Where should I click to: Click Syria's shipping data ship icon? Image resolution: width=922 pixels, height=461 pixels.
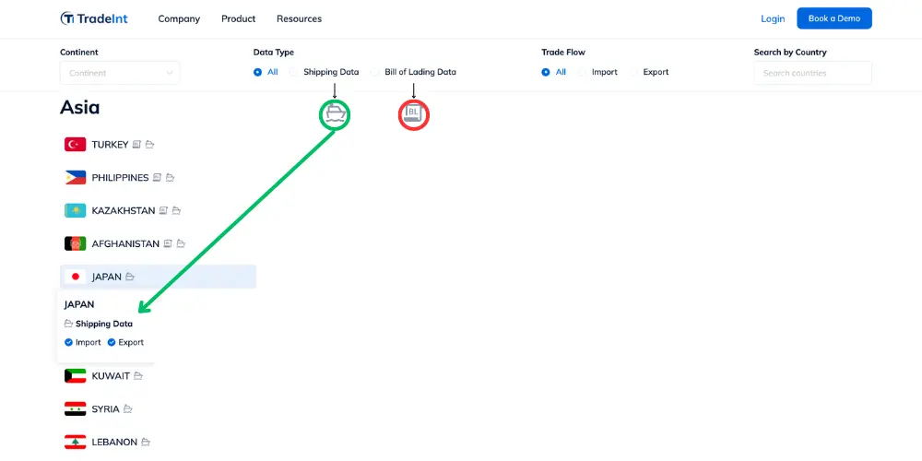pos(127,408)
